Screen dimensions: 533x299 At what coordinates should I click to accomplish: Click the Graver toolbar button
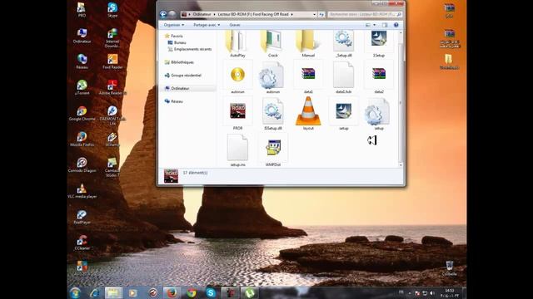235,25
